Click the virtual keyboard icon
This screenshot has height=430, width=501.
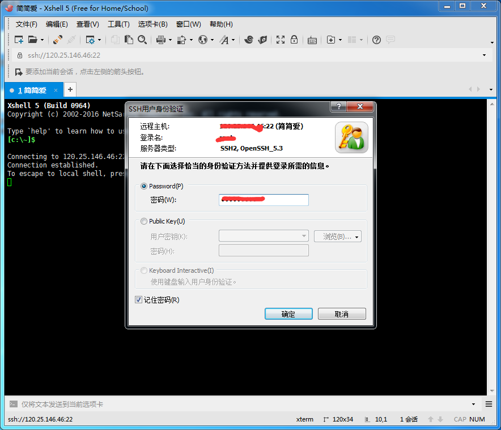[312, 40]
